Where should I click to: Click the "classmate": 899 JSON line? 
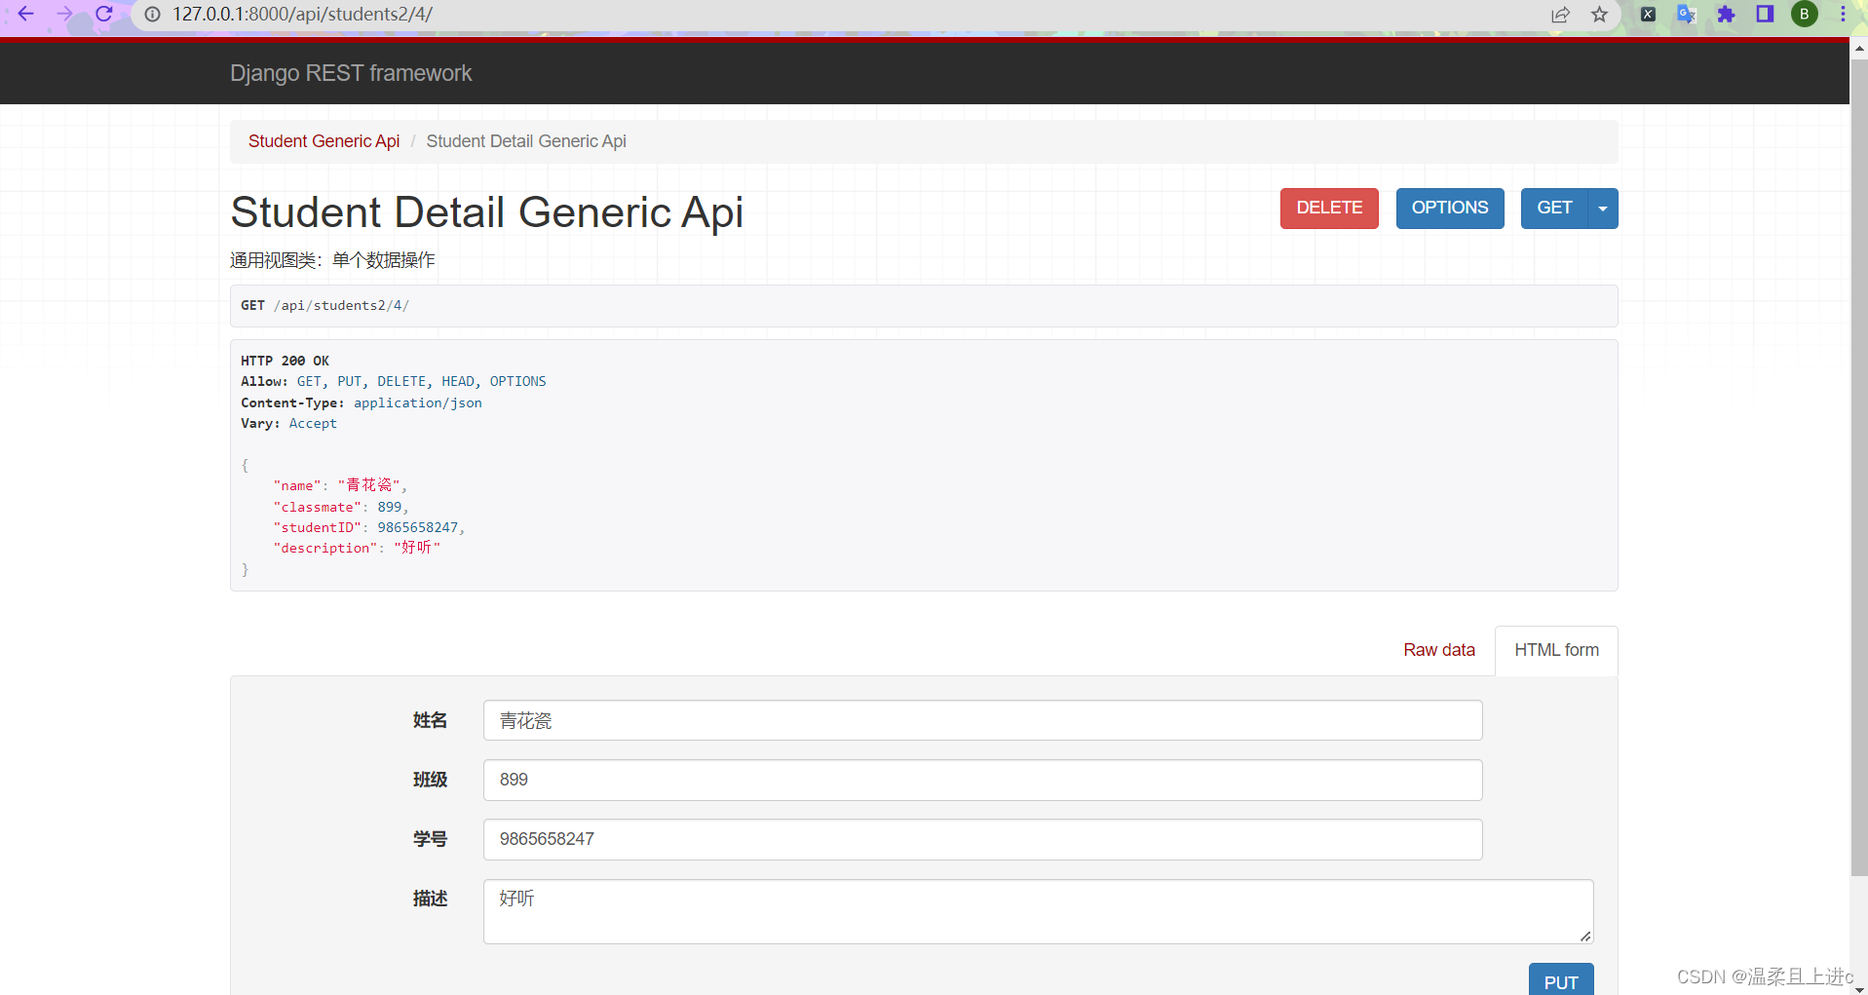(x=341, y=507)
